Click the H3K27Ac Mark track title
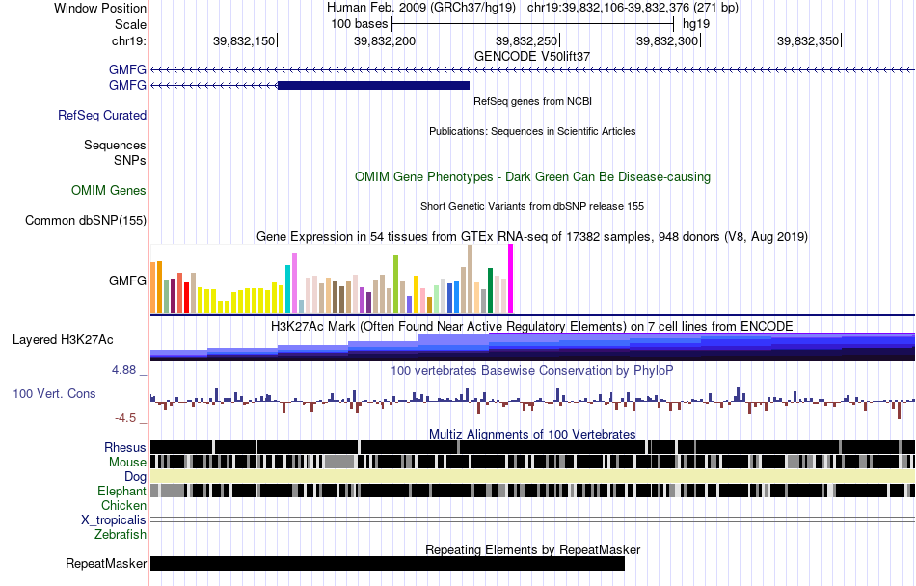This screenshot has height=586, width=916. [x=532, y=326]
